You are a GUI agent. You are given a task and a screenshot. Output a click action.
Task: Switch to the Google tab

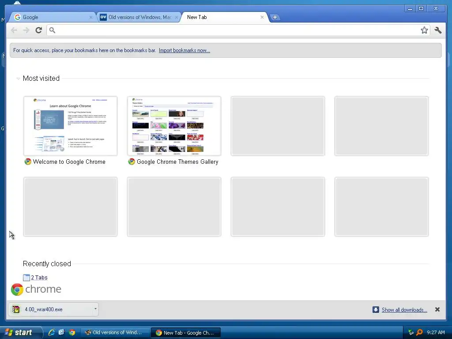52,17
